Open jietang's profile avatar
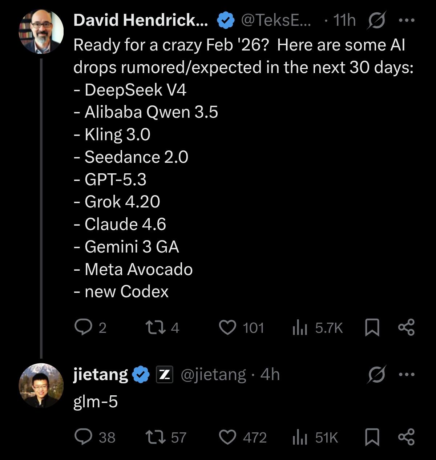436x460 pixels. pyautogui.click(x=41, y=386)
